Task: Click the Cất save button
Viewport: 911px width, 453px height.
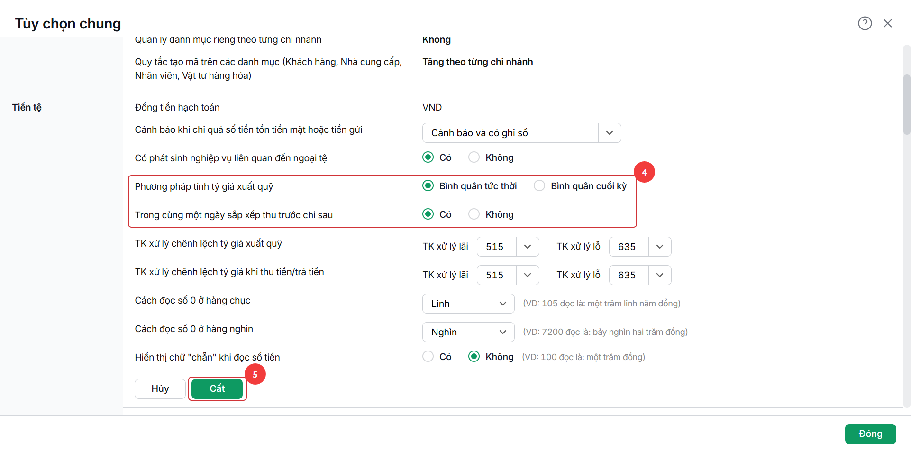Action: (217, 388)
